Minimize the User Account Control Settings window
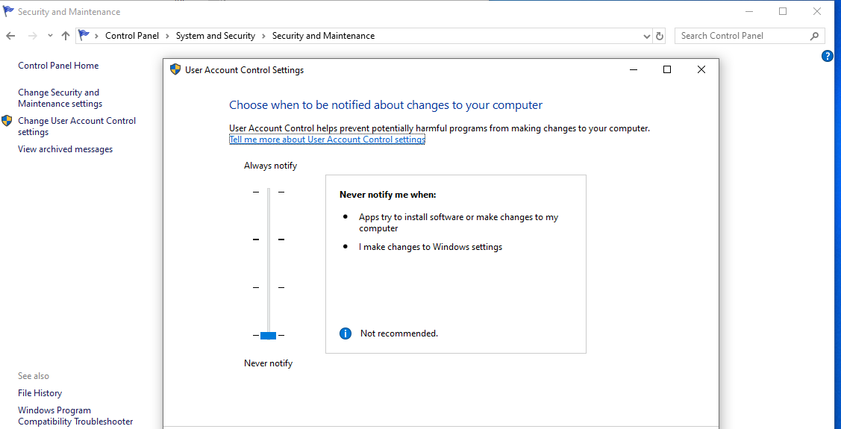The height and width of the screenshot is (429, 841). pyautogui.click(x=634, y=69)
